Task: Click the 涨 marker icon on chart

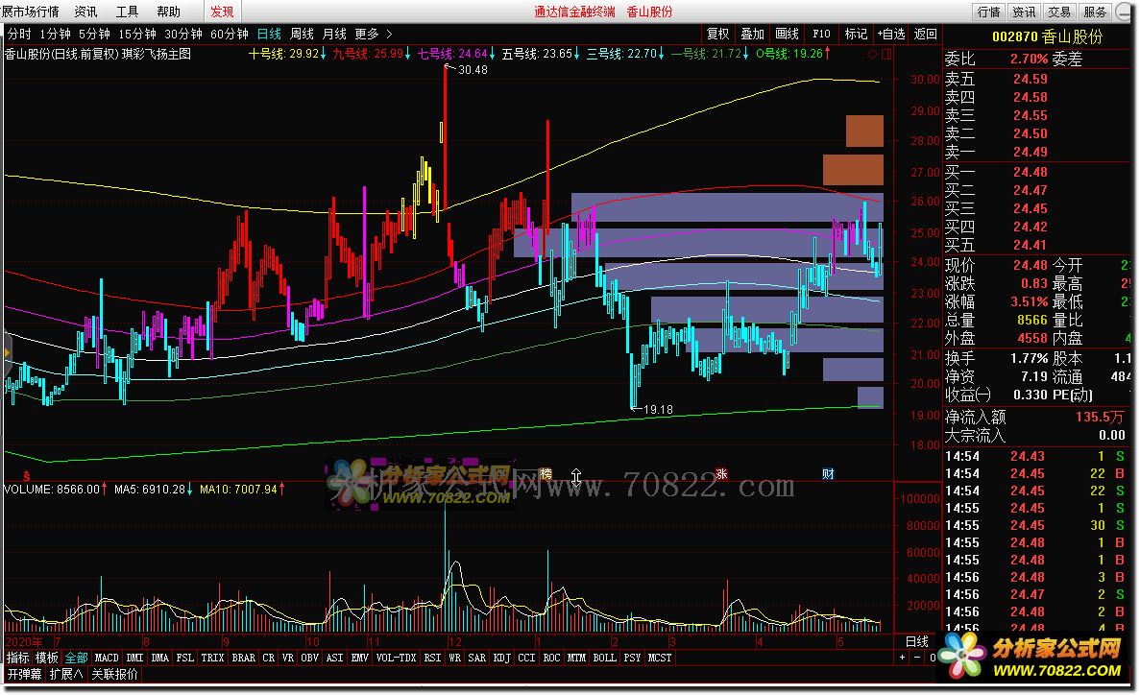Action: pyautogui.click(x=721, y=474)
